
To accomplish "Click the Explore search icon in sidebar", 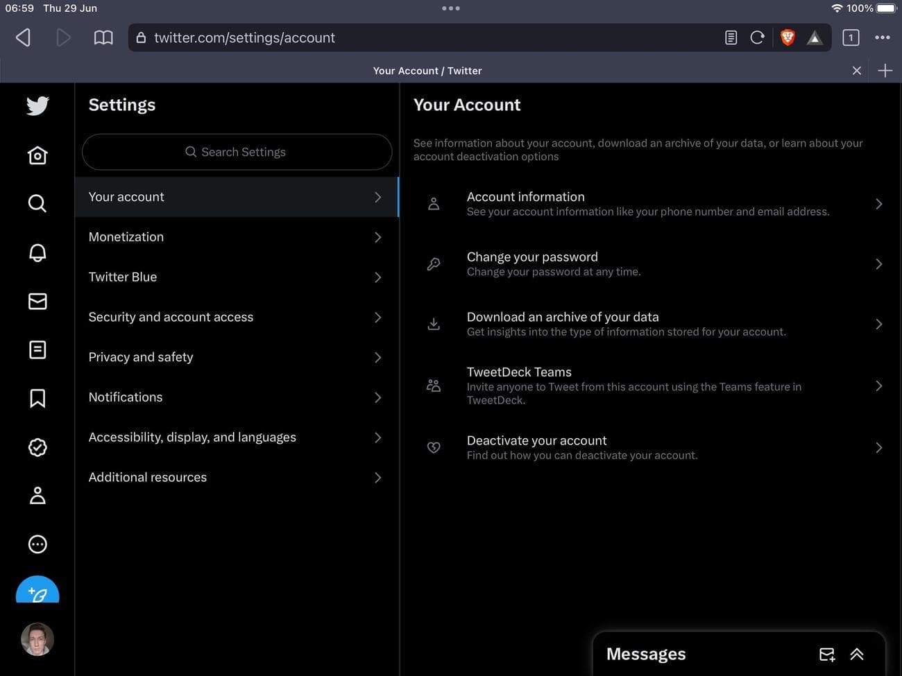I will click(37, 203).
